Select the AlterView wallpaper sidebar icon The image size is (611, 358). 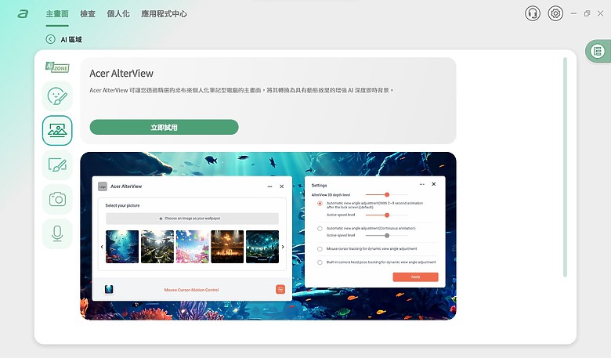tap(57, 131)
